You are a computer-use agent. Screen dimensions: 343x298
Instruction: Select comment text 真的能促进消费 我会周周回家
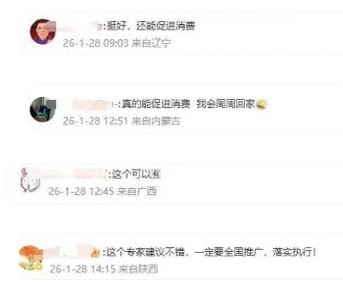188,104
